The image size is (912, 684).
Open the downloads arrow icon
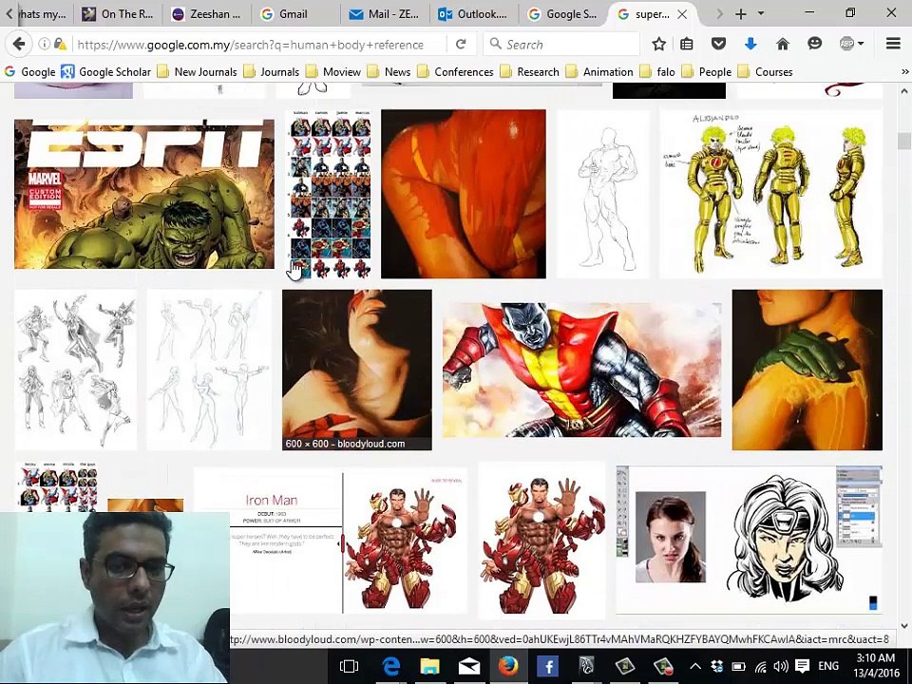[x=750, y=45]
